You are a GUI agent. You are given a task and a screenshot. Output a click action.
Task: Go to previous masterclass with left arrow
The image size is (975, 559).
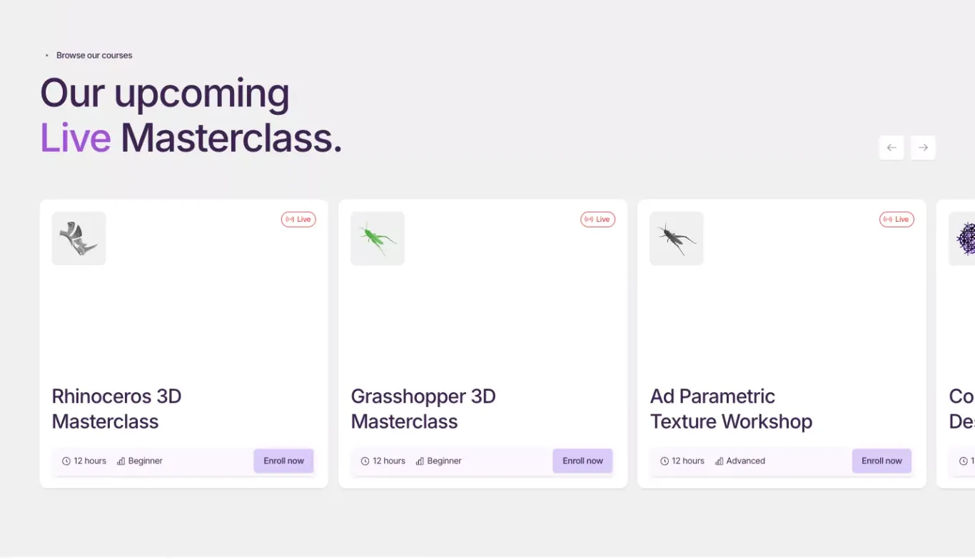point(891,148)
